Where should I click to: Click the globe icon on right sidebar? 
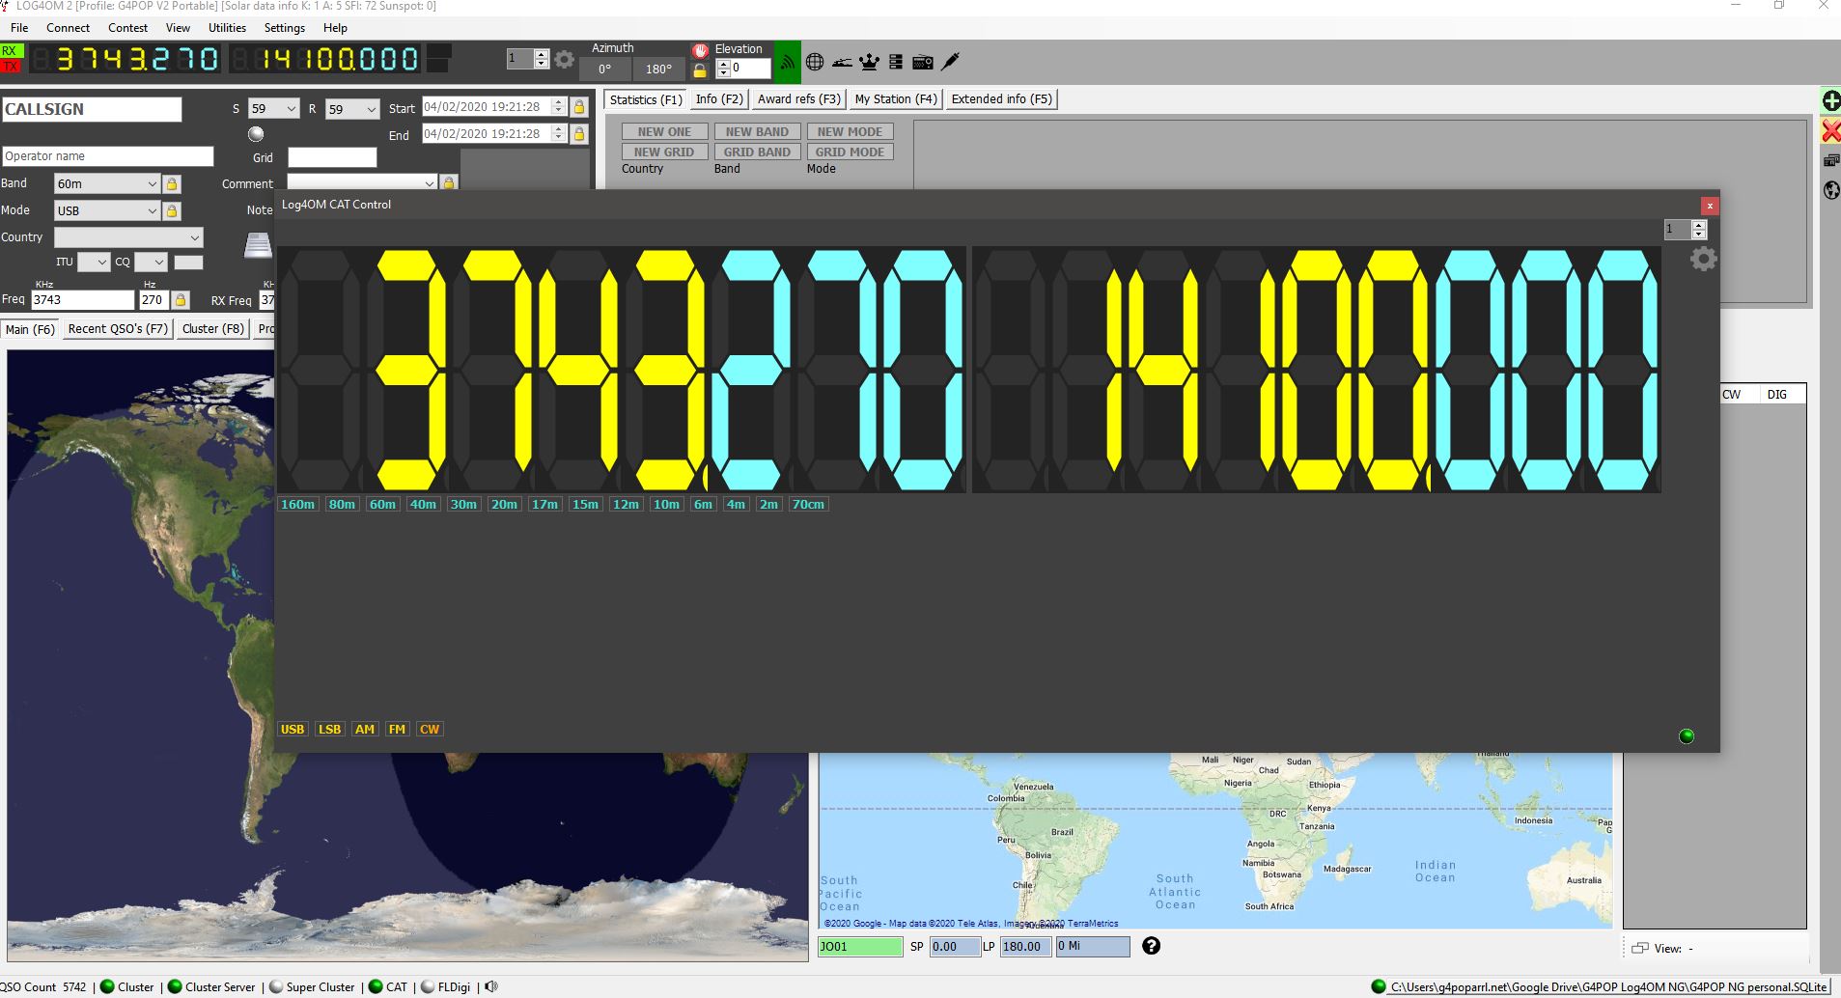[1831, 190]
